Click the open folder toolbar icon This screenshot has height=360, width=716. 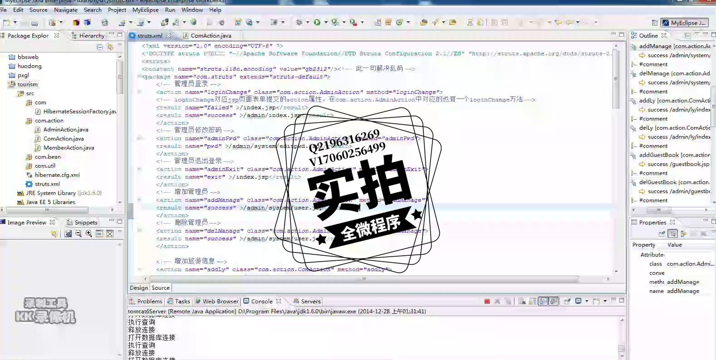click(x=423, y=22)
